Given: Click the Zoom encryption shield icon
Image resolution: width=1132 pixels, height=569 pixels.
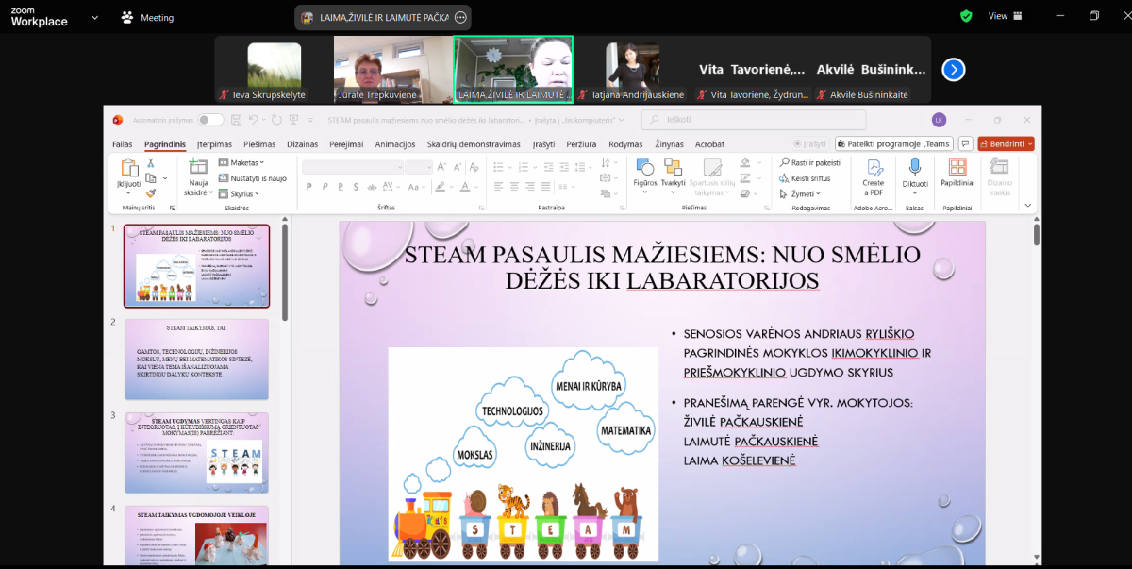Looking at the screenshot, I should point(966,16).
